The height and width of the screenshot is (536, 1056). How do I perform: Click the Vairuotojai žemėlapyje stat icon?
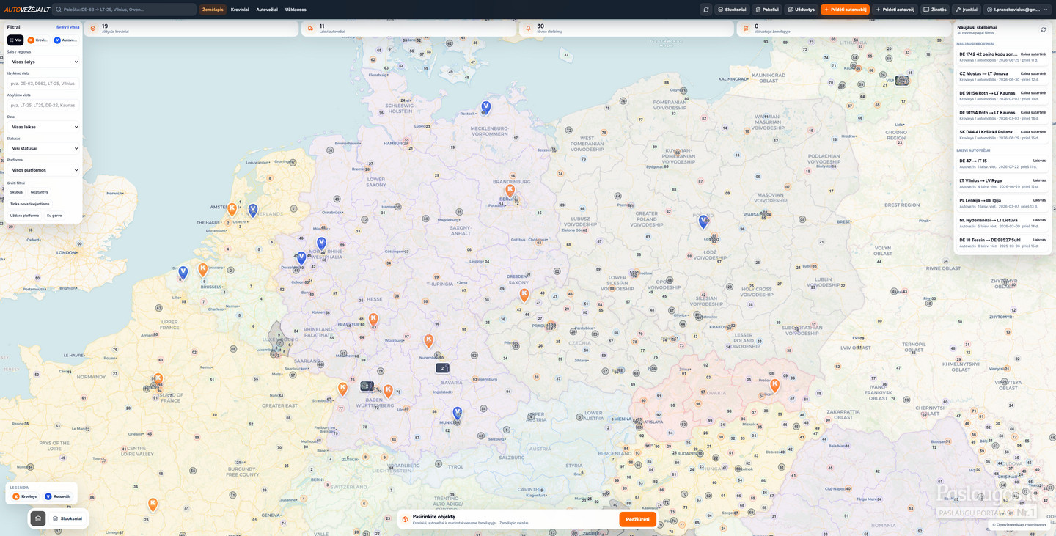[746, 28]
